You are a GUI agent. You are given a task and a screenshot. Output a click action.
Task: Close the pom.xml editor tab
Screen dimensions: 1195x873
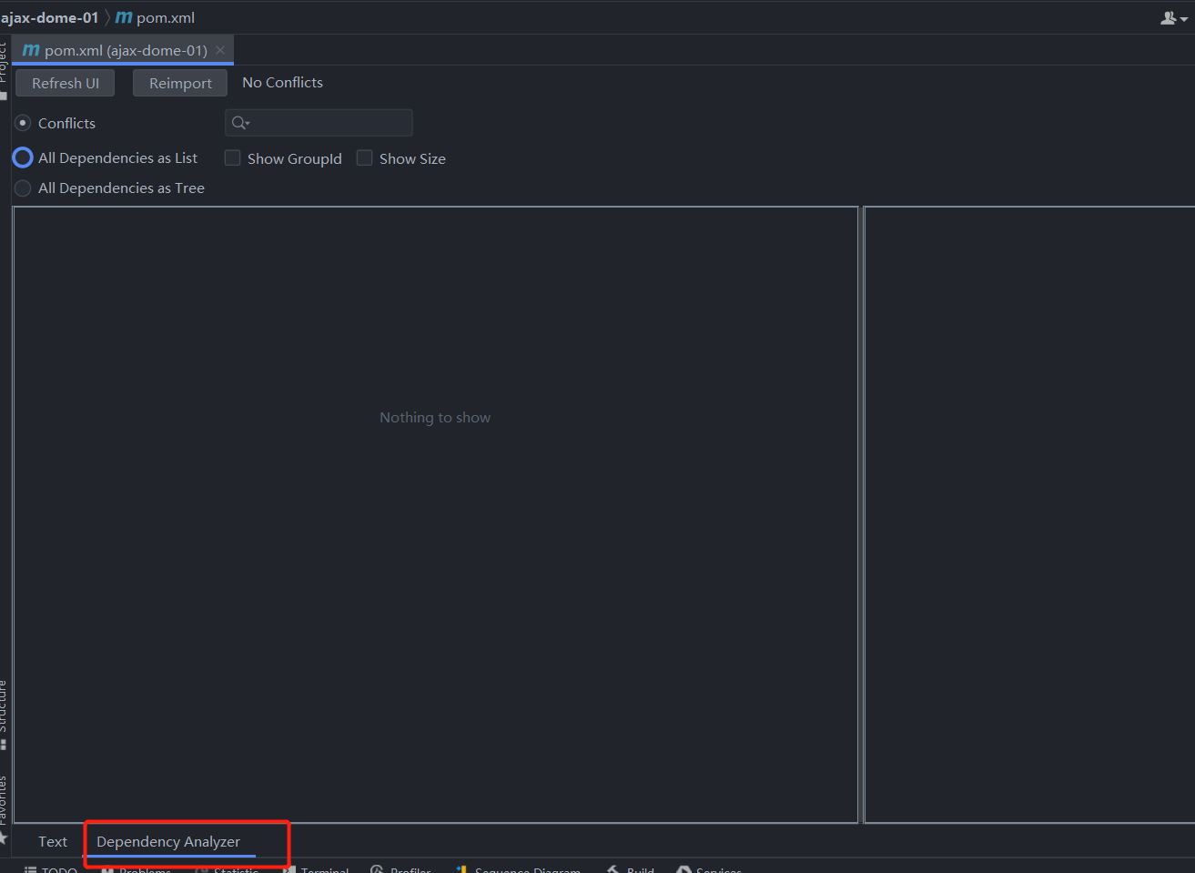point(220,50)
